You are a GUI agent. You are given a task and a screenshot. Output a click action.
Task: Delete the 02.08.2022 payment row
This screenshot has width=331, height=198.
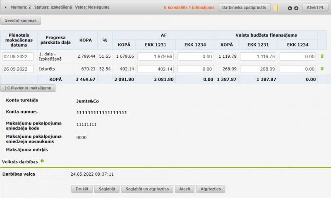point(322,56)
